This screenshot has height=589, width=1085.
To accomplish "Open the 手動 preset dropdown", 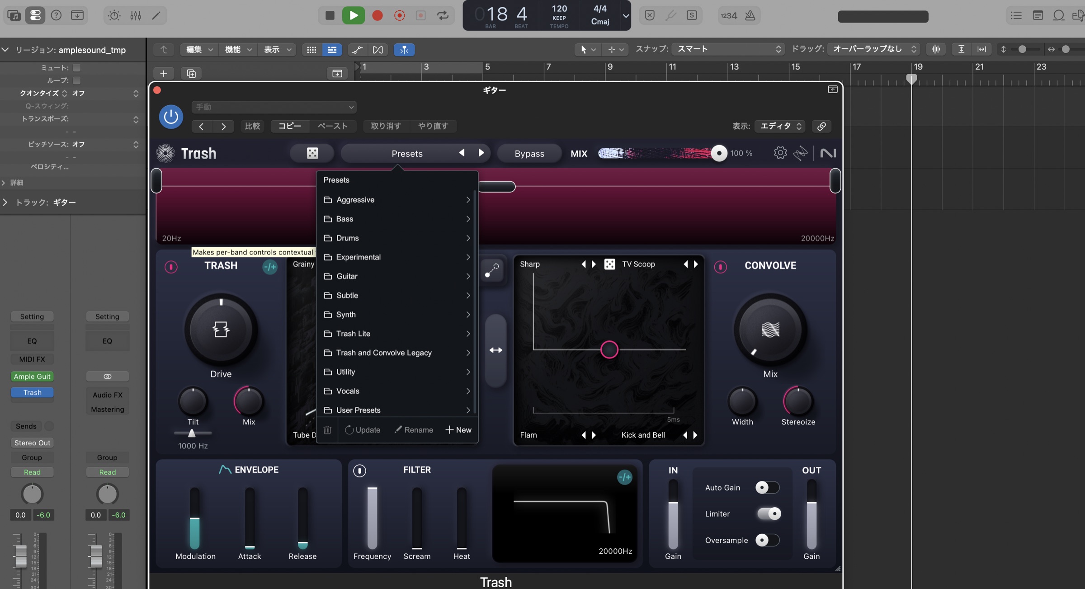I will point(274,107).
